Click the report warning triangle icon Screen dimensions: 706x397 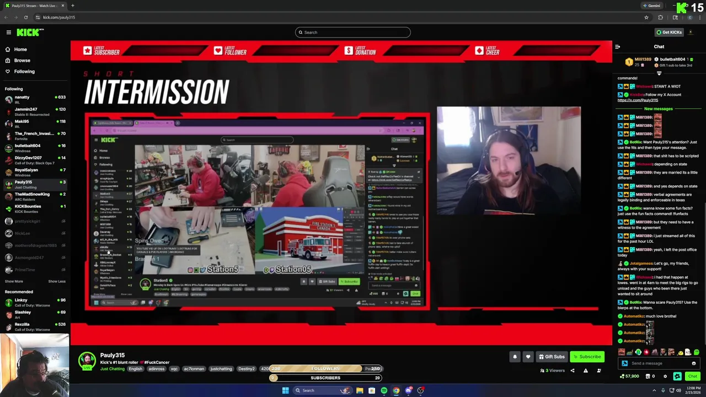[586, 371]
